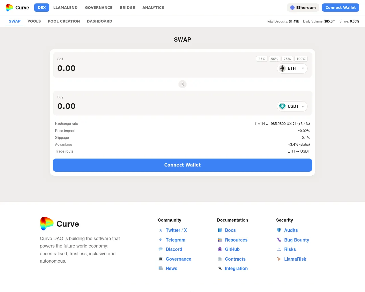Click the Ethereum network circle icon
The image size is (365, 292).
292,8
